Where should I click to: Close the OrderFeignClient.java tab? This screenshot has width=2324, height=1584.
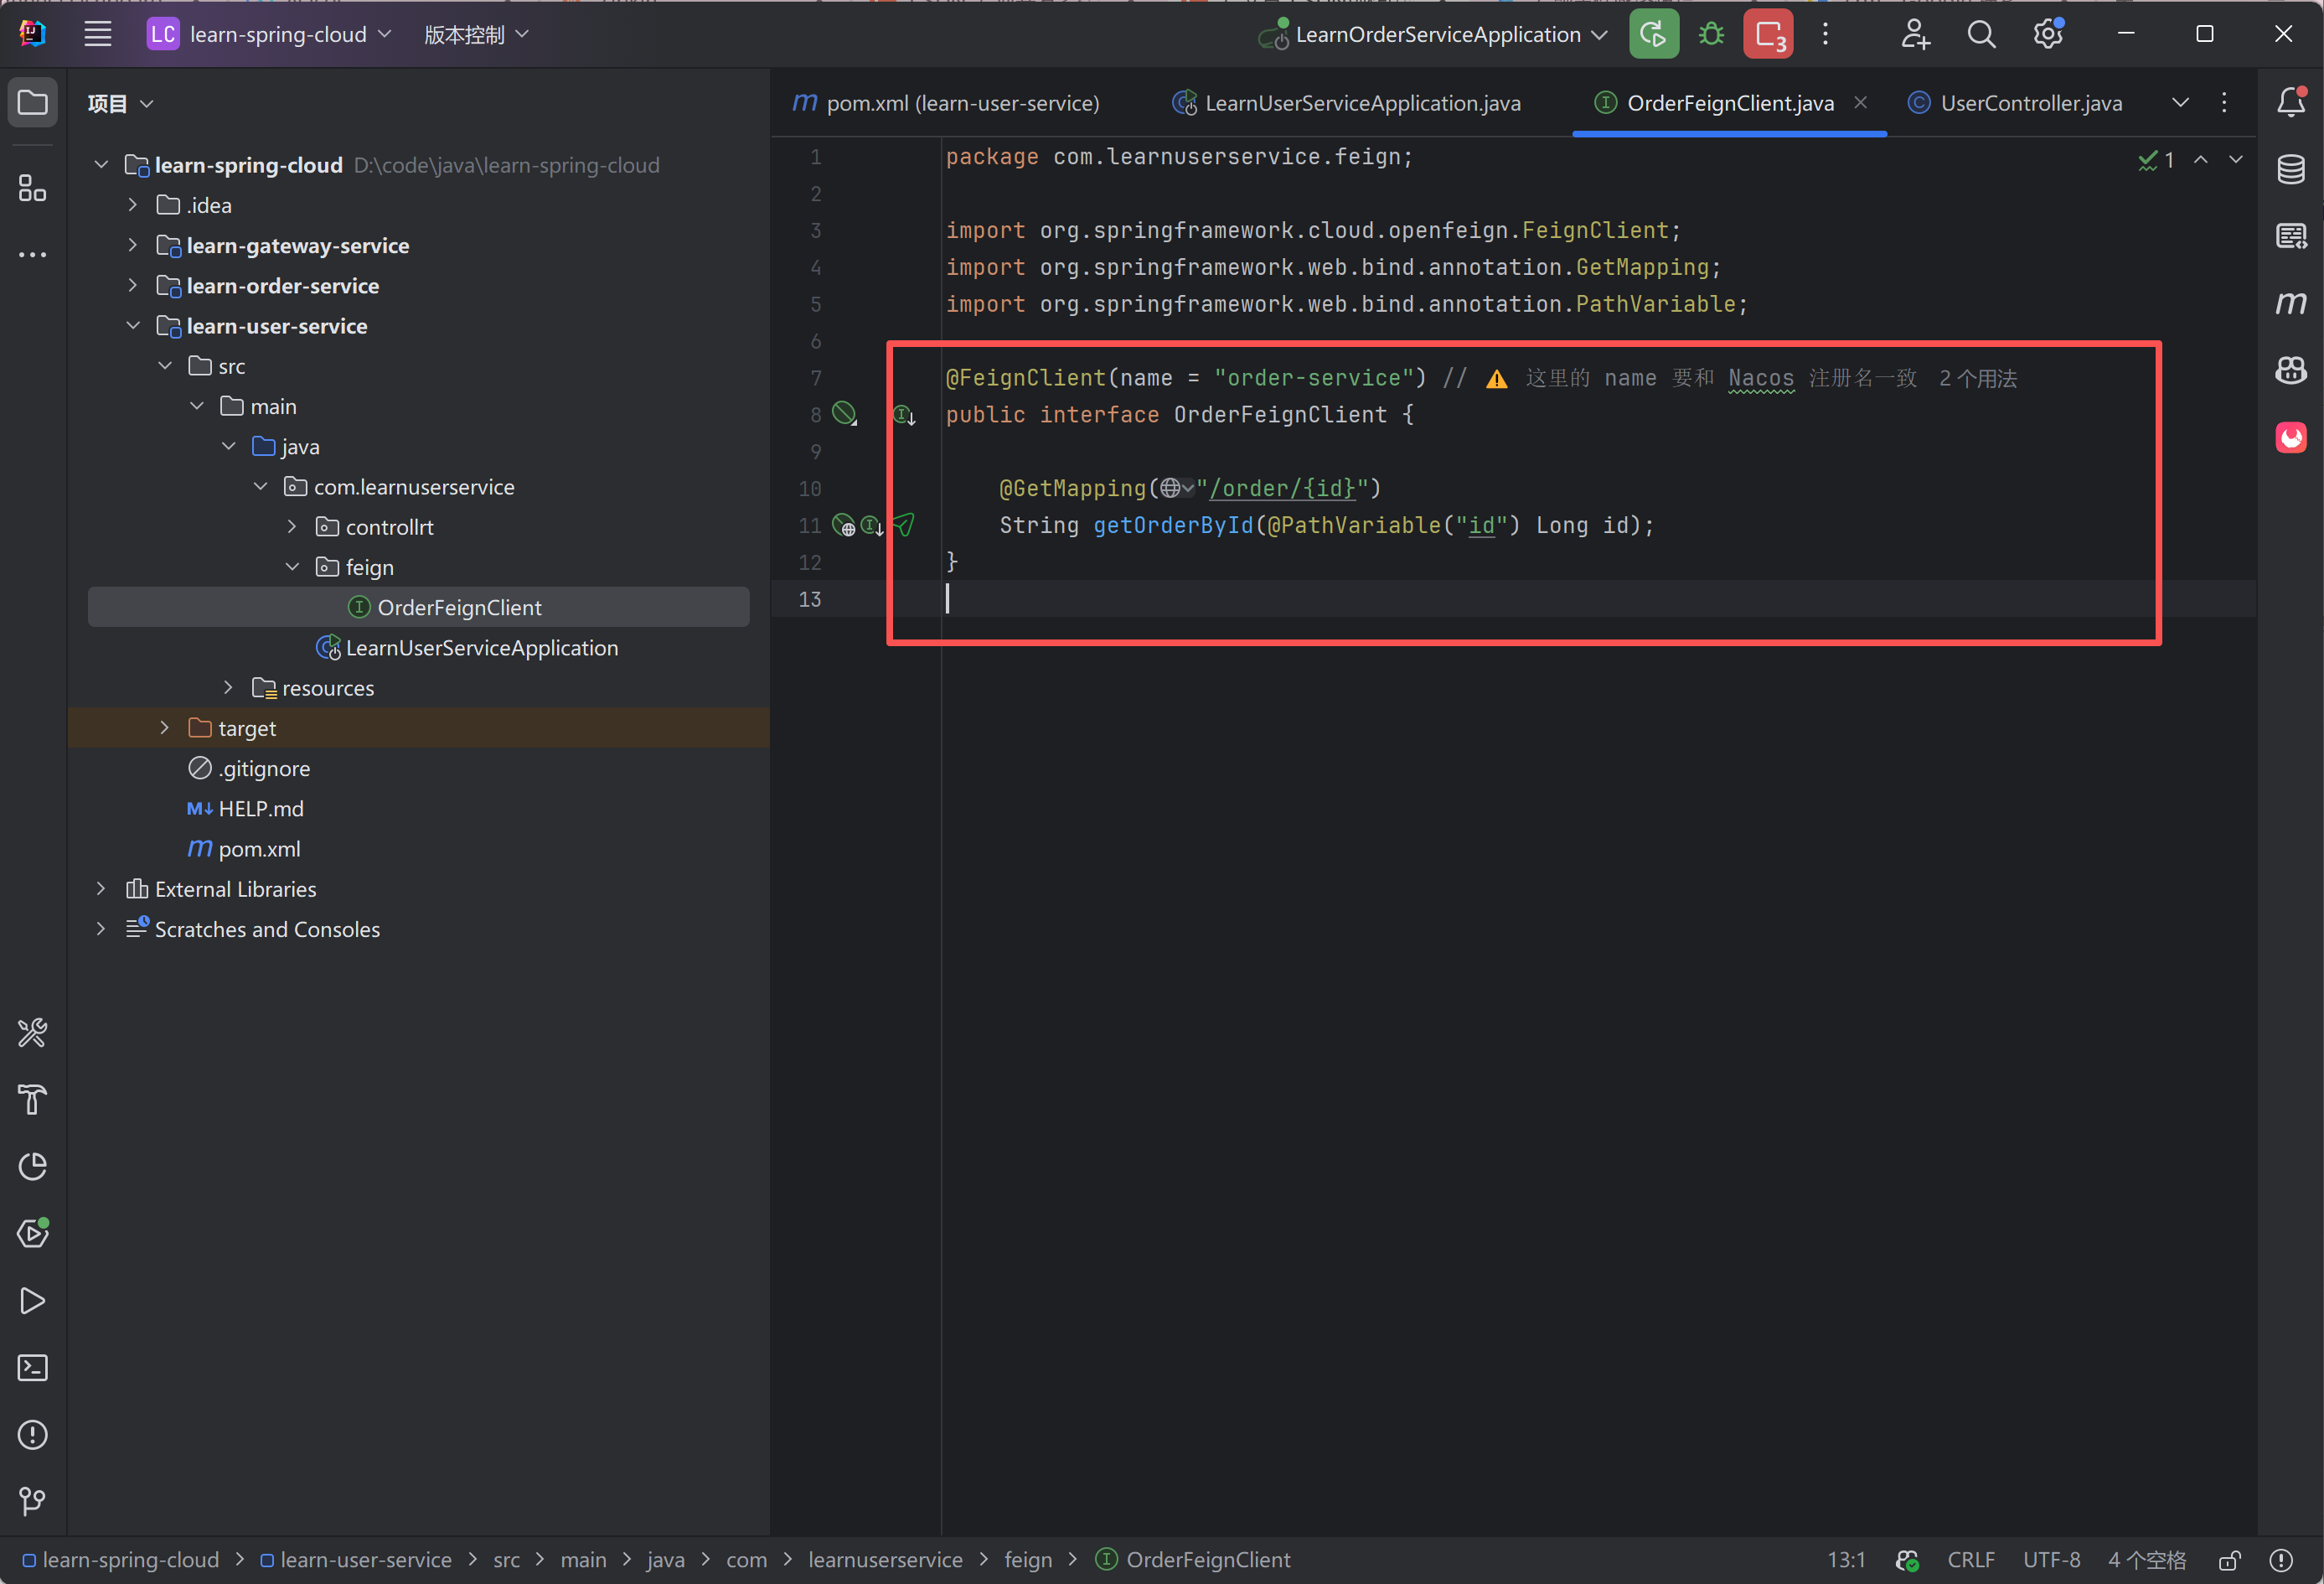(x=1861, y=102)
